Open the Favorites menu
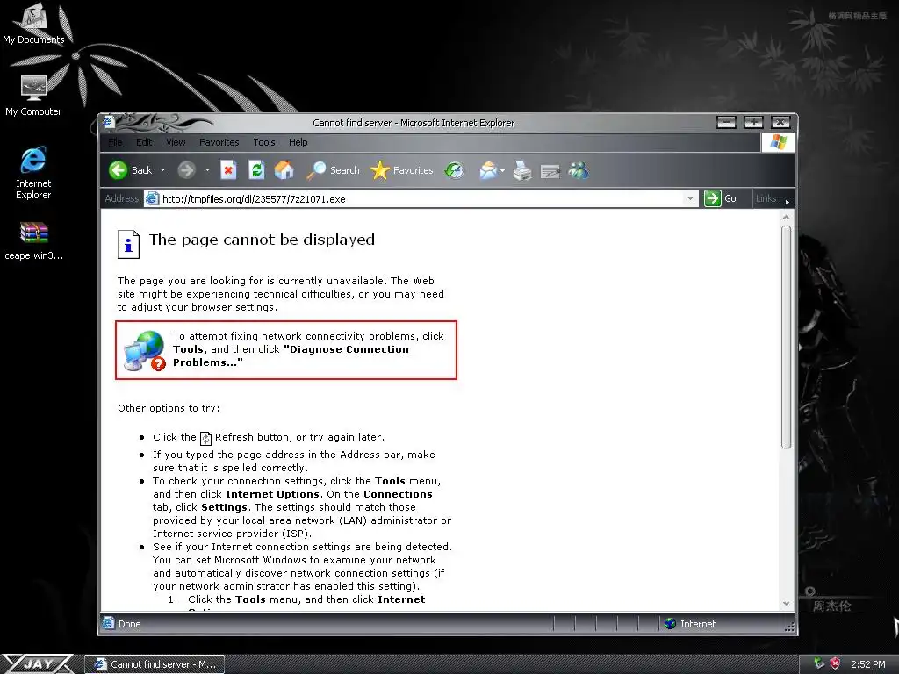 (x=219, y=142)
